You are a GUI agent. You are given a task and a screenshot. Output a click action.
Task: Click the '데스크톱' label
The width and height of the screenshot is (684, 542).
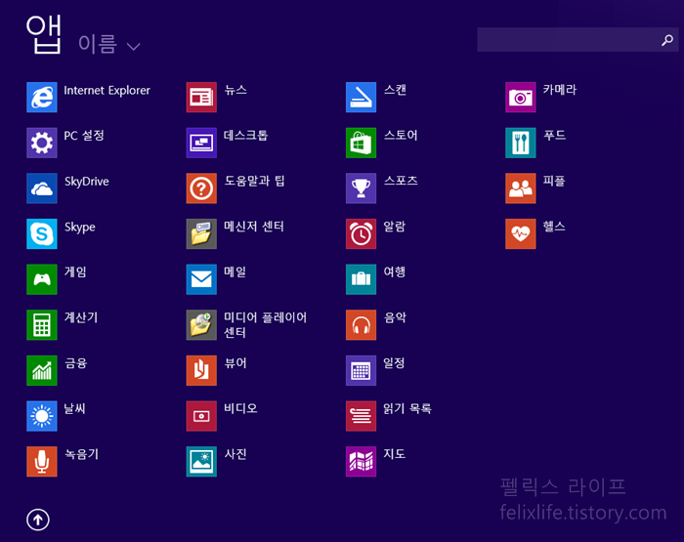click(245, 135)
